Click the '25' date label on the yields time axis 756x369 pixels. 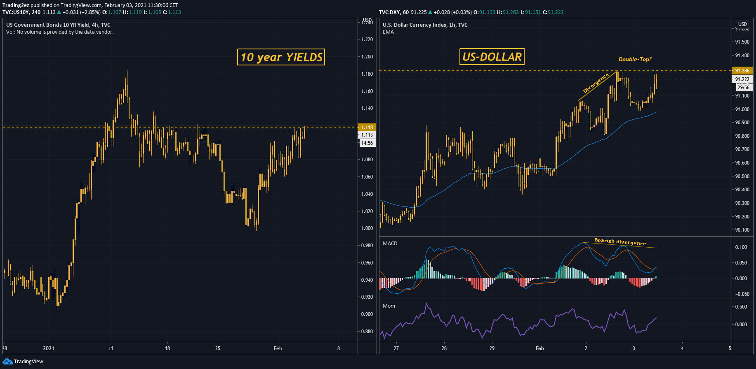point(218,348)
